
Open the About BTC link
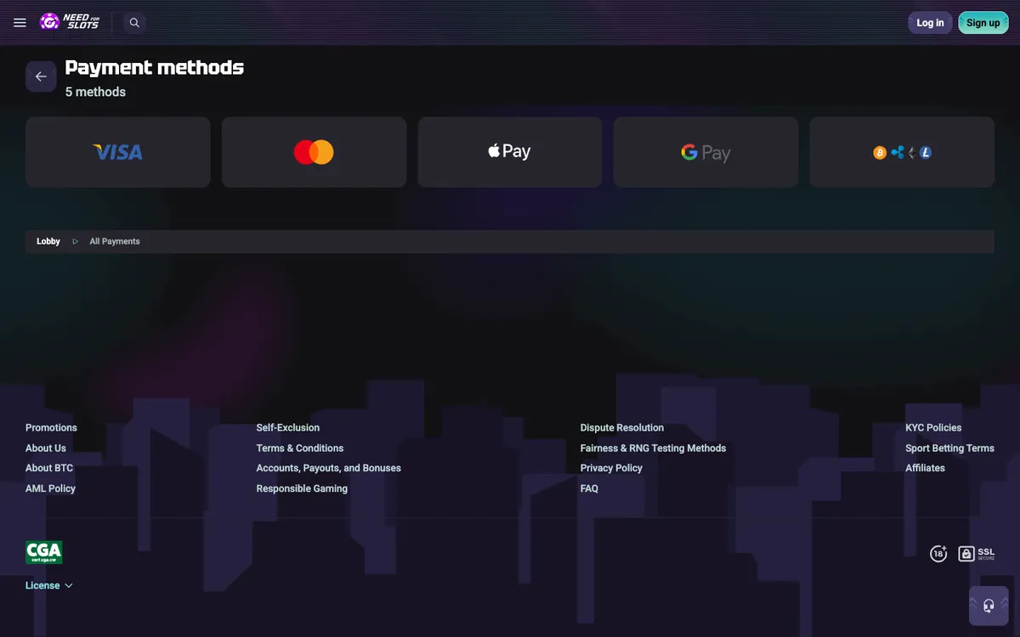click(x=49, y=468)
